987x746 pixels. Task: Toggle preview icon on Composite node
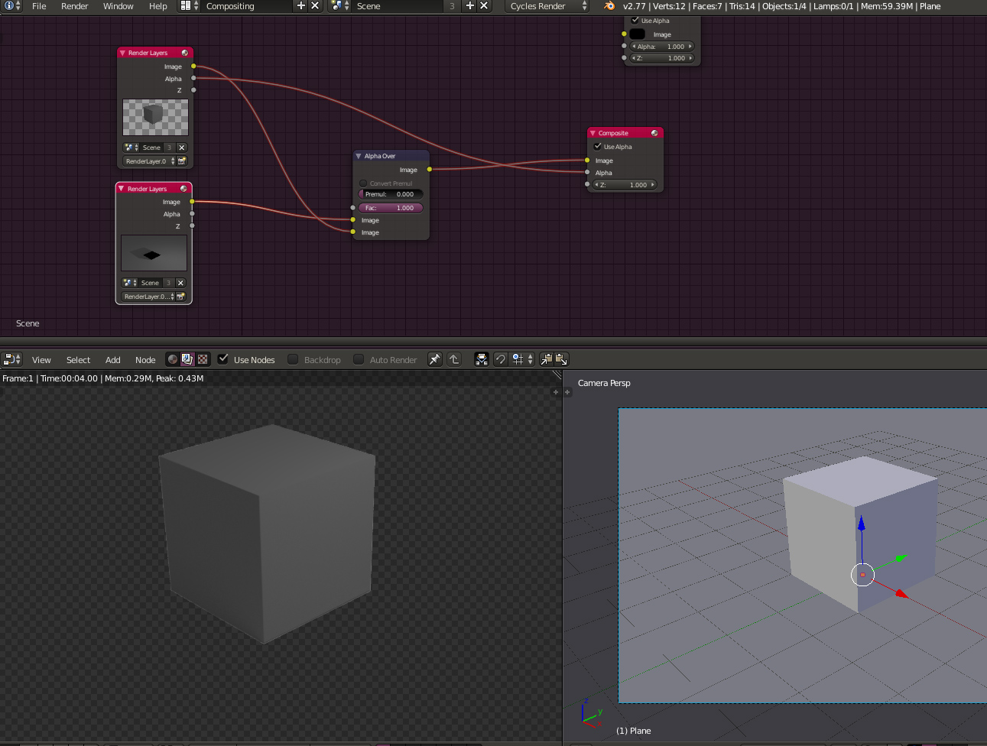pyautogui.click(x=654, y=133)
